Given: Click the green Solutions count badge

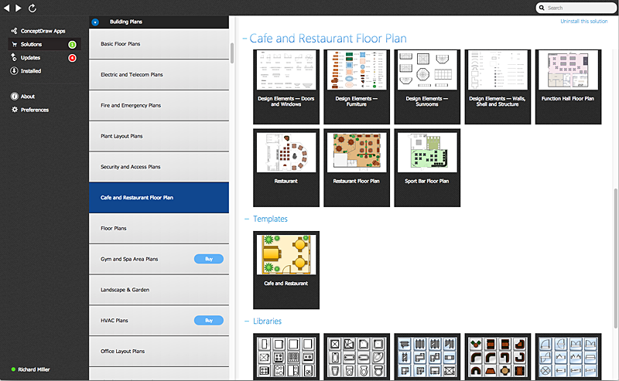Looking at the screenshot, I should (72, 45).
